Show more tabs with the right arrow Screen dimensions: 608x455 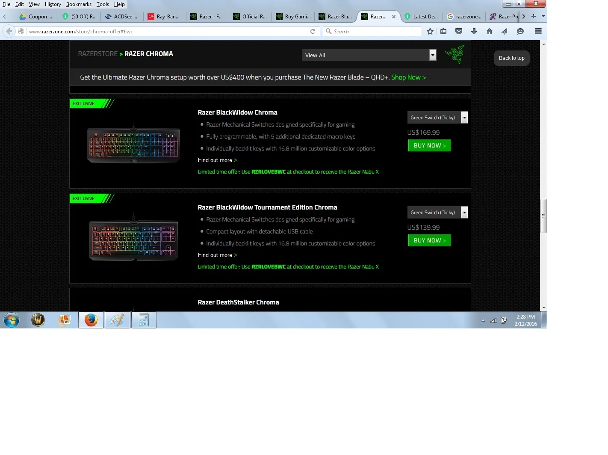(x=524, y=16)
